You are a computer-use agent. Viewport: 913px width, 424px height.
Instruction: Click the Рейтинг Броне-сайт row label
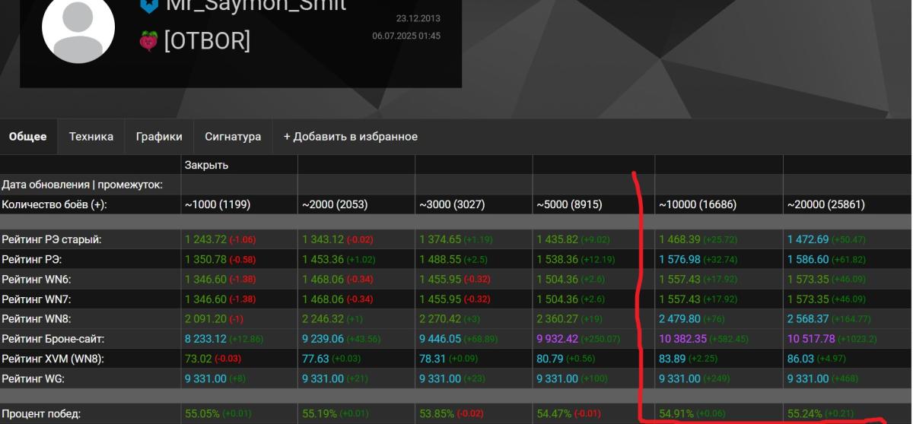52,338
